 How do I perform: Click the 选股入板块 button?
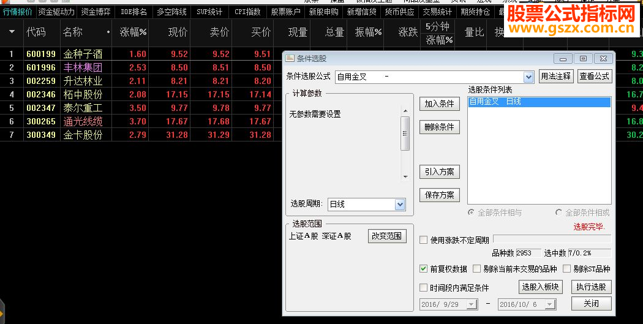coord(541,287)
